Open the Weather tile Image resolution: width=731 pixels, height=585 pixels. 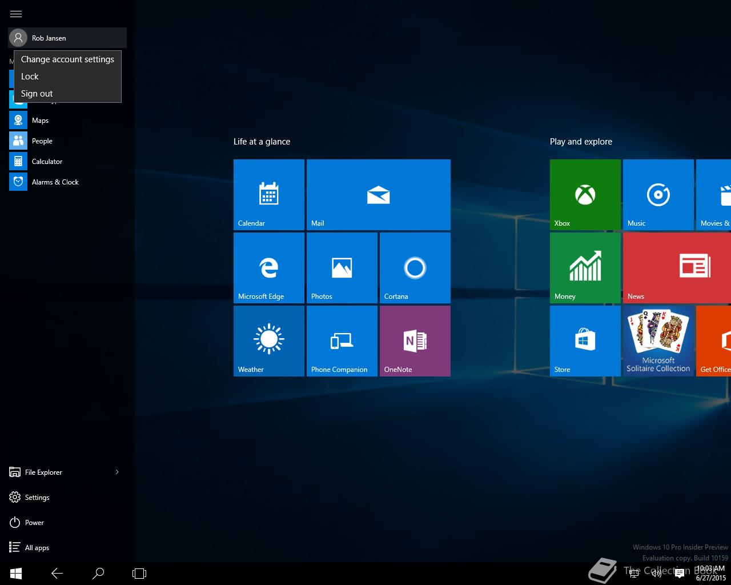click(269, 341)
